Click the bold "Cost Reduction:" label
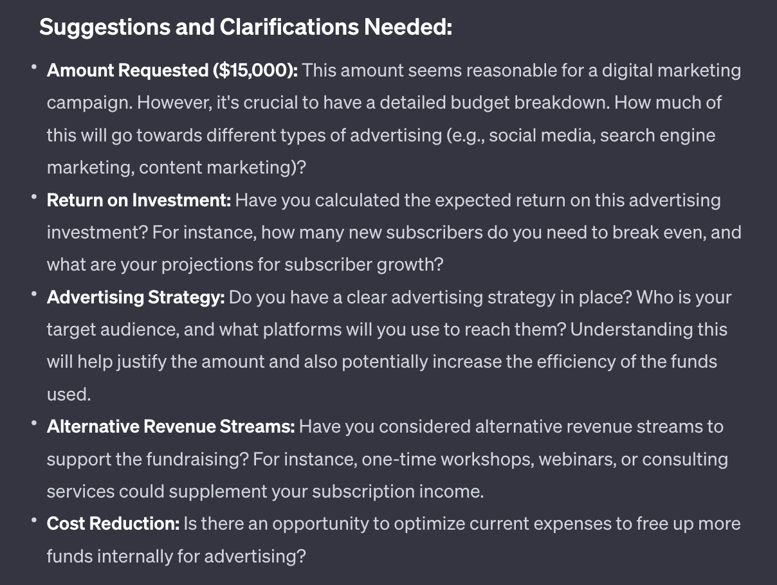 (x=113, y=523)
